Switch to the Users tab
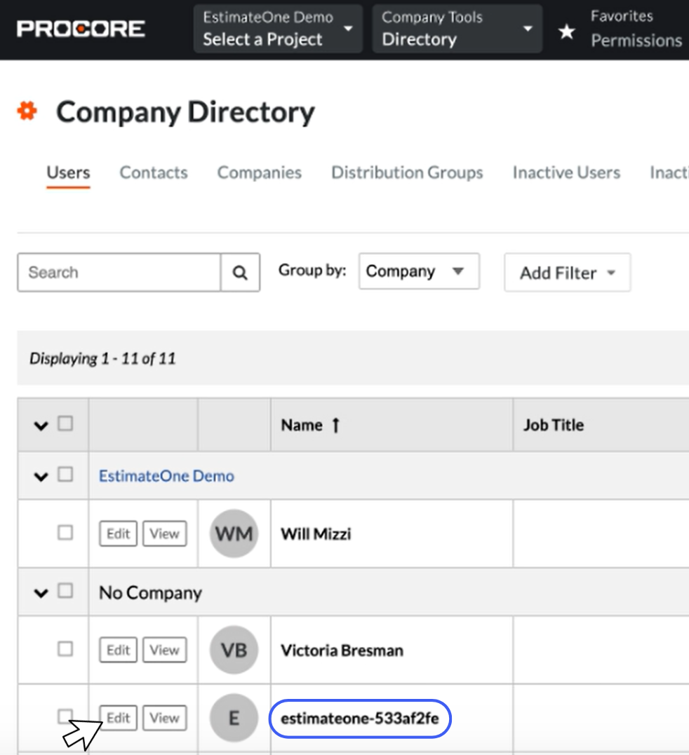Screen dimensions: 689x755 point(68,172)
